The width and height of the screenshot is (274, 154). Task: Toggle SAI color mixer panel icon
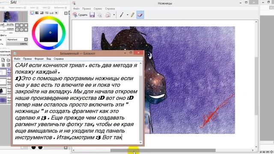point(47,13)
